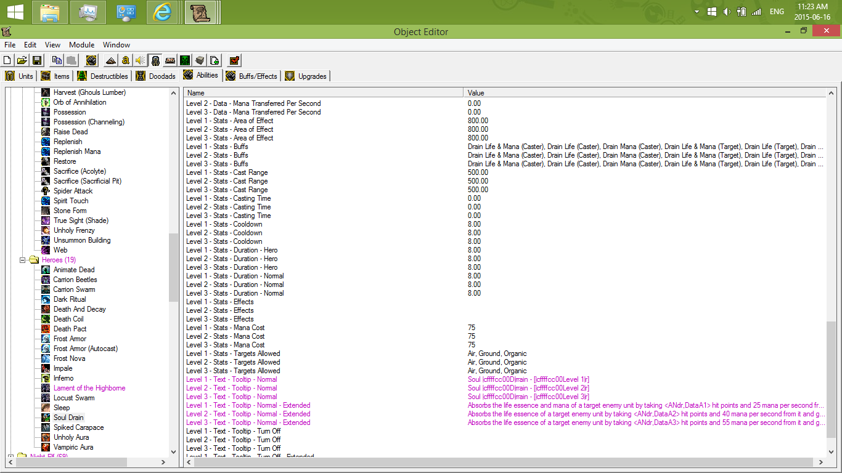The width and height of the screenshot is (842, 473).
Task: Select Level 3 - Text - Tooltip - Normal row
Action: (505, 397)
